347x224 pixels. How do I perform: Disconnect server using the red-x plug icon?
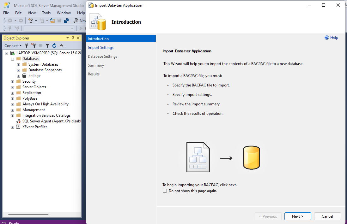(x=33, y=45)
